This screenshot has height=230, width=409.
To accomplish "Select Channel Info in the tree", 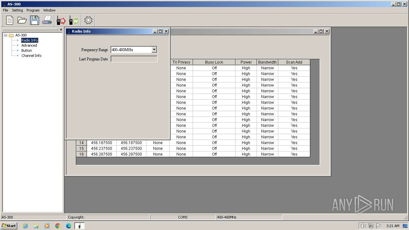I will [x=31, y=56].
